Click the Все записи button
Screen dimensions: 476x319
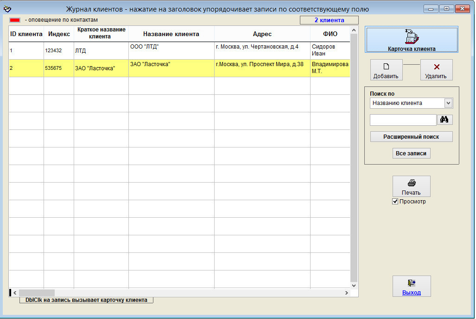tap(411, 153)
